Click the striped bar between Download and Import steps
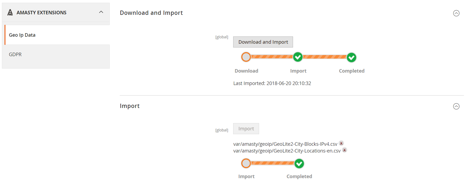465x183 pixels. click(272, 57)
